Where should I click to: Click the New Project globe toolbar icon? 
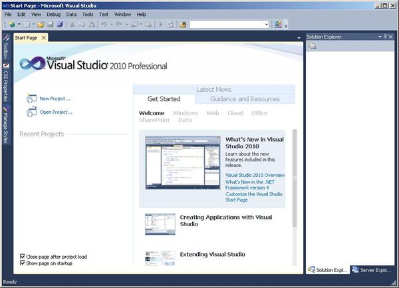point(12,25)
